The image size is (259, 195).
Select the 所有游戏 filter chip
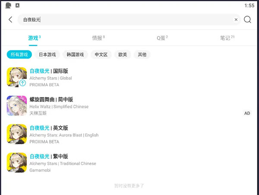point(19,54)
